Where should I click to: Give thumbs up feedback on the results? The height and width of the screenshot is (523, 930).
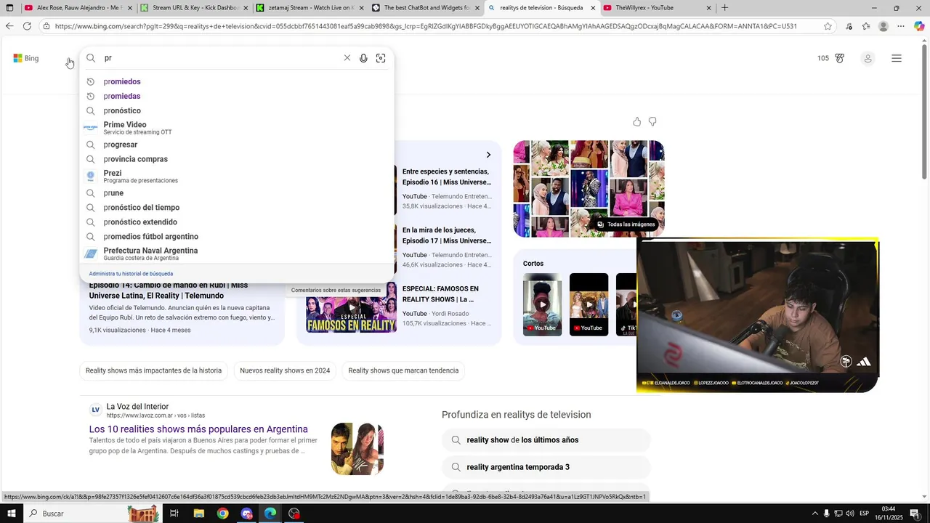coord(636,121)
